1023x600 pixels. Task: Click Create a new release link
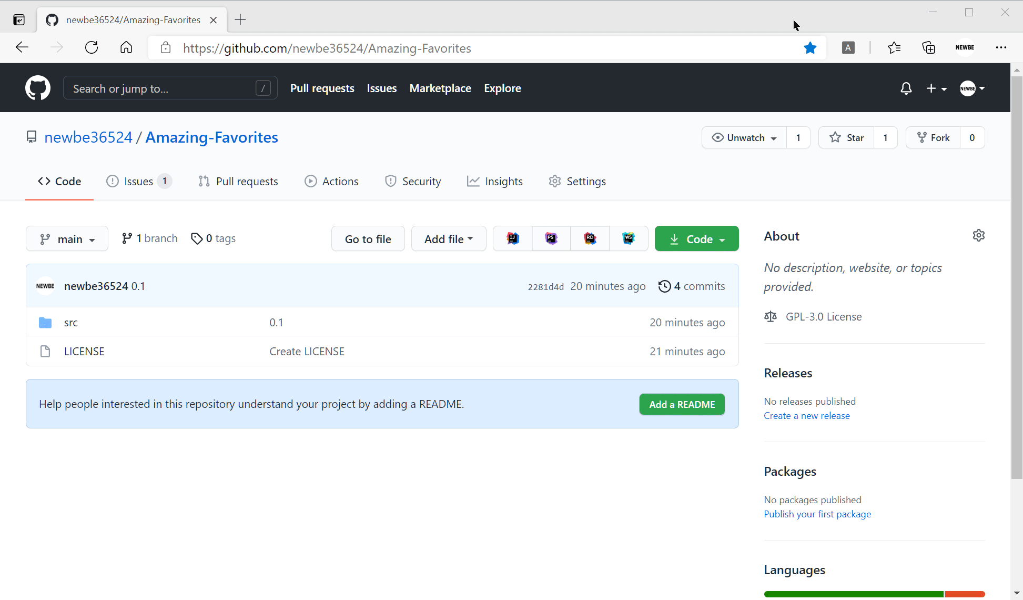807,415
